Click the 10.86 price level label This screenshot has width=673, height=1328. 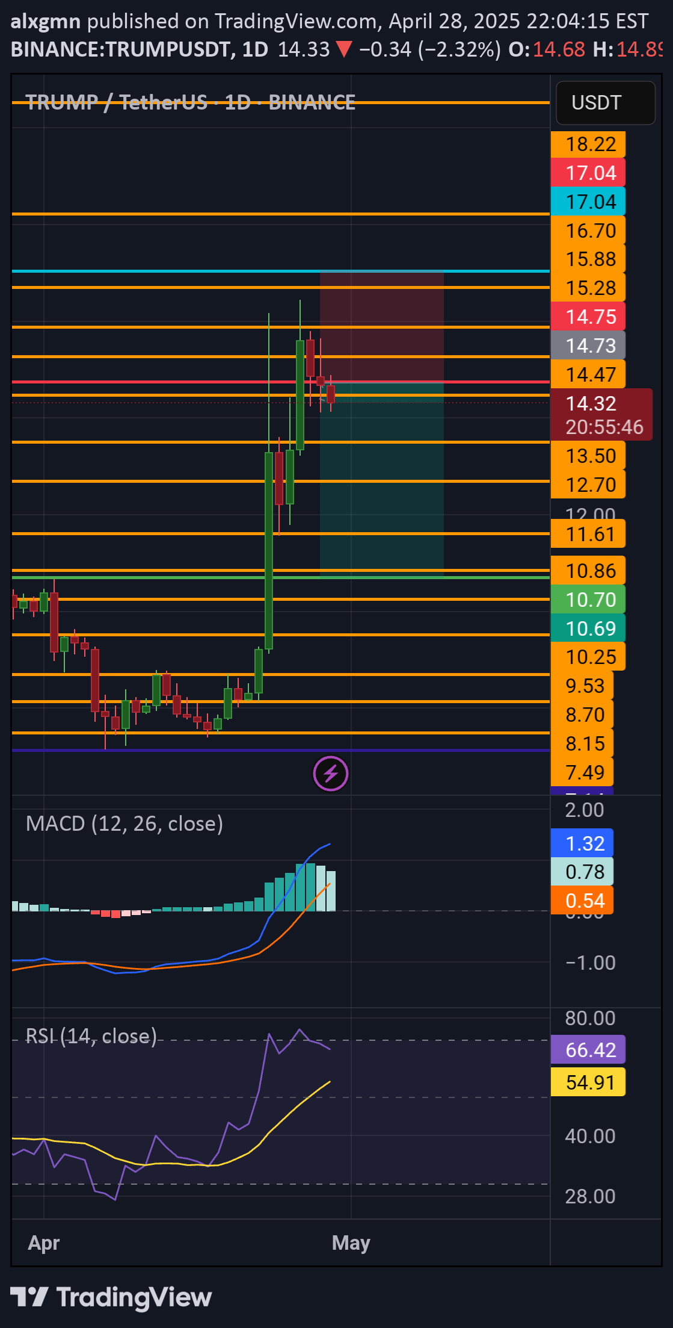point(588,571)
